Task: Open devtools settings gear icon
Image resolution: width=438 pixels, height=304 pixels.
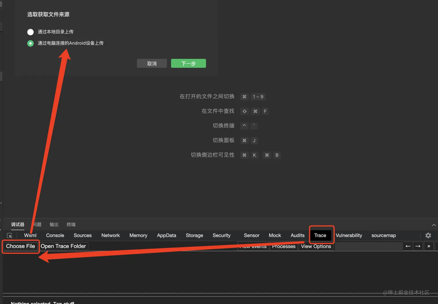Action: click(x=428, y=235)
